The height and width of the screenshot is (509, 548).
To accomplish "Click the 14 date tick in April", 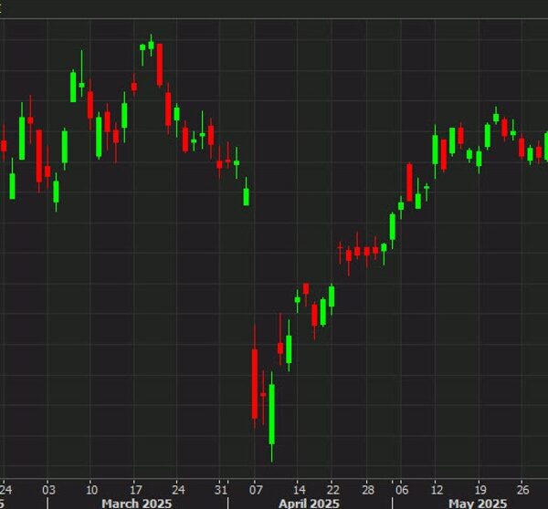I will tap(298, 487).
